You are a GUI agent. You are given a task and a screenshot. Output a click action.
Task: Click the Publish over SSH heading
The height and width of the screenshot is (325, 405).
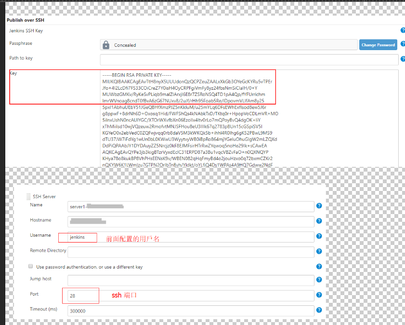point(26,20)
